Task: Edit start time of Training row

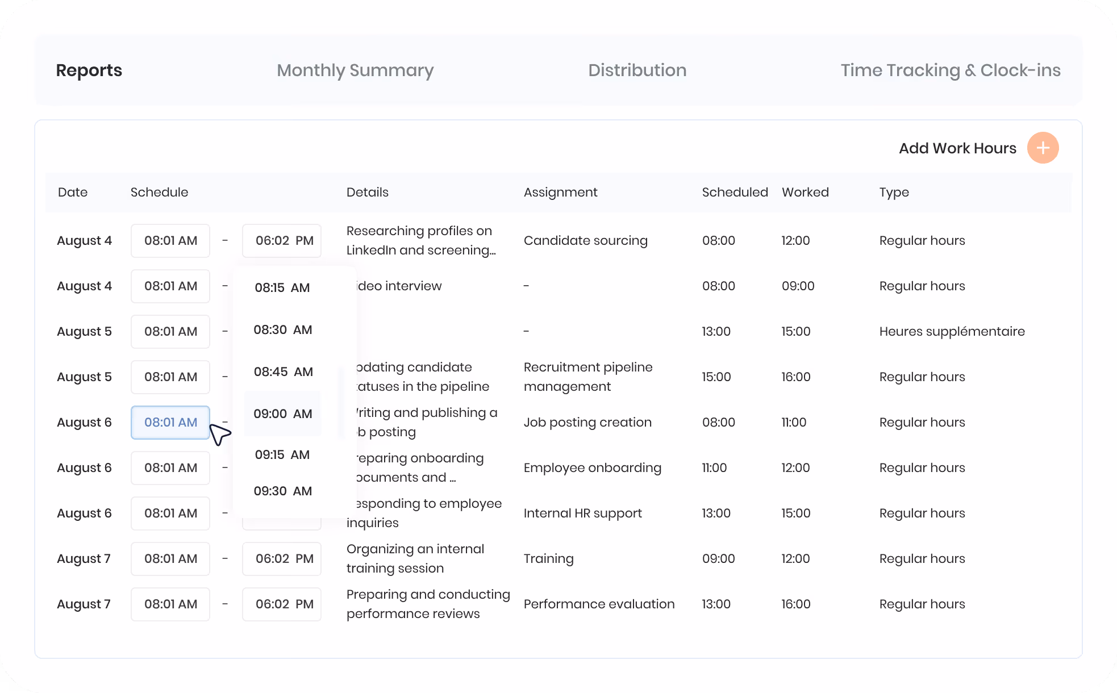Action: tap(170, 558)
